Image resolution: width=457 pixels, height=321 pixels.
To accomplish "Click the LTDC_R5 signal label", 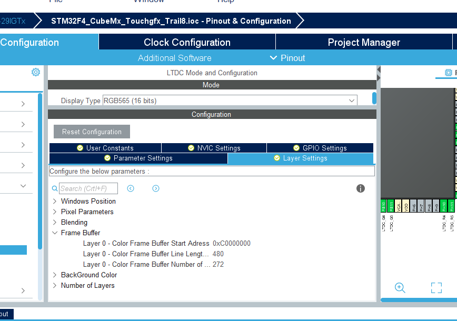I will [x=451, y=224].
